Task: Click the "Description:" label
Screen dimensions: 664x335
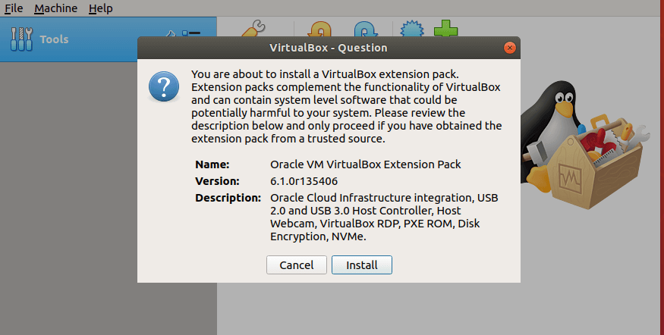Action: 228,198
